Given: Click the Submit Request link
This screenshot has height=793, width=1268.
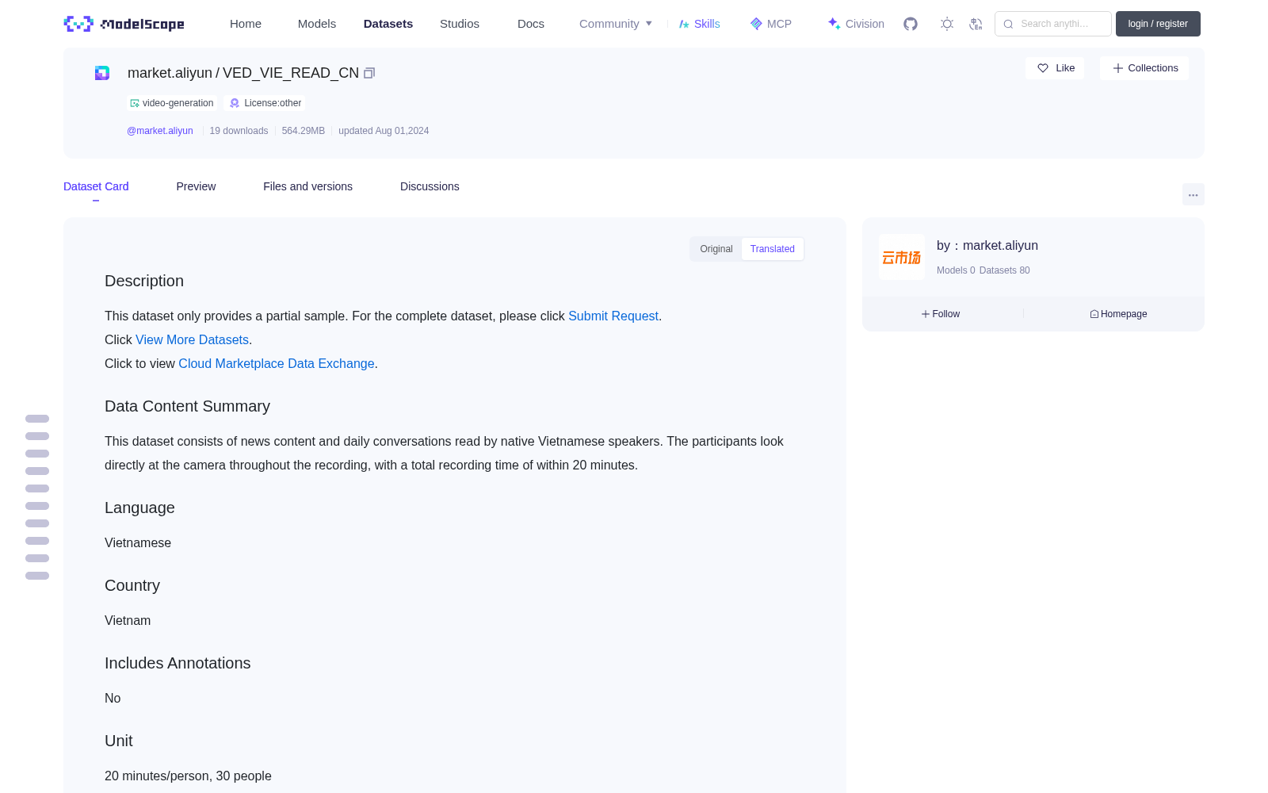Looking at the screenshot, I should [x=613, y=316].
